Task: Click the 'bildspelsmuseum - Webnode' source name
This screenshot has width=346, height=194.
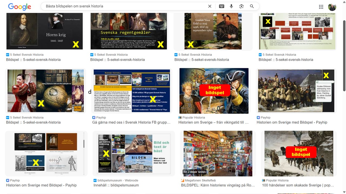Action: [118, 180]
